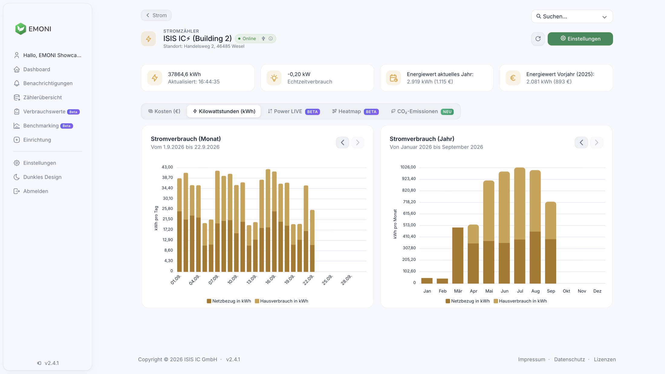The height and width of the screenshot is (374, 665).
Task: Go to previous month in Stromverbrauch (Monat)
Action: tap(342, 143)
